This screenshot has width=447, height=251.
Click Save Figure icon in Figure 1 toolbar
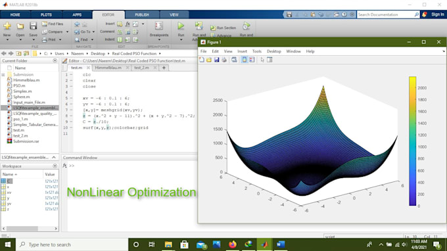tap(217, 60)
